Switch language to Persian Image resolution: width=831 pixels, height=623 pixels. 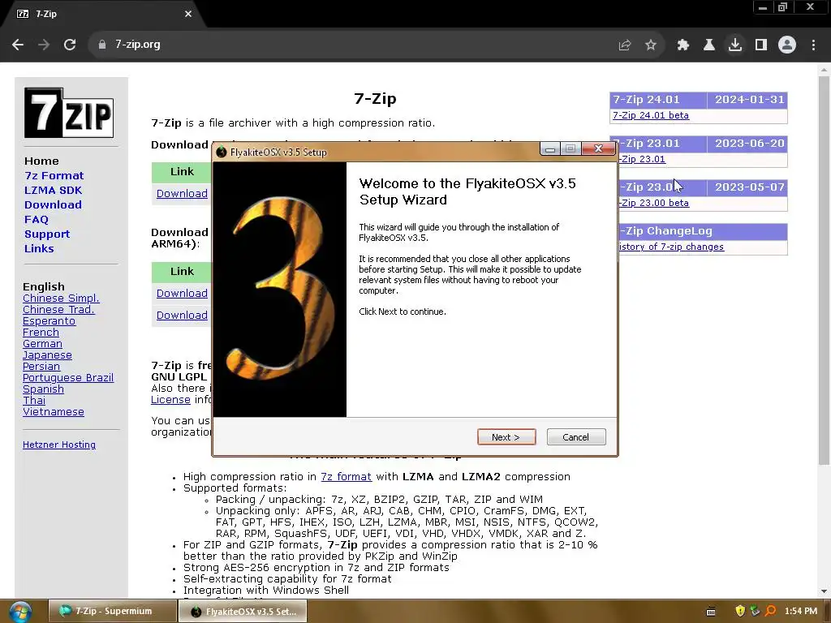(x=41, y=367)
